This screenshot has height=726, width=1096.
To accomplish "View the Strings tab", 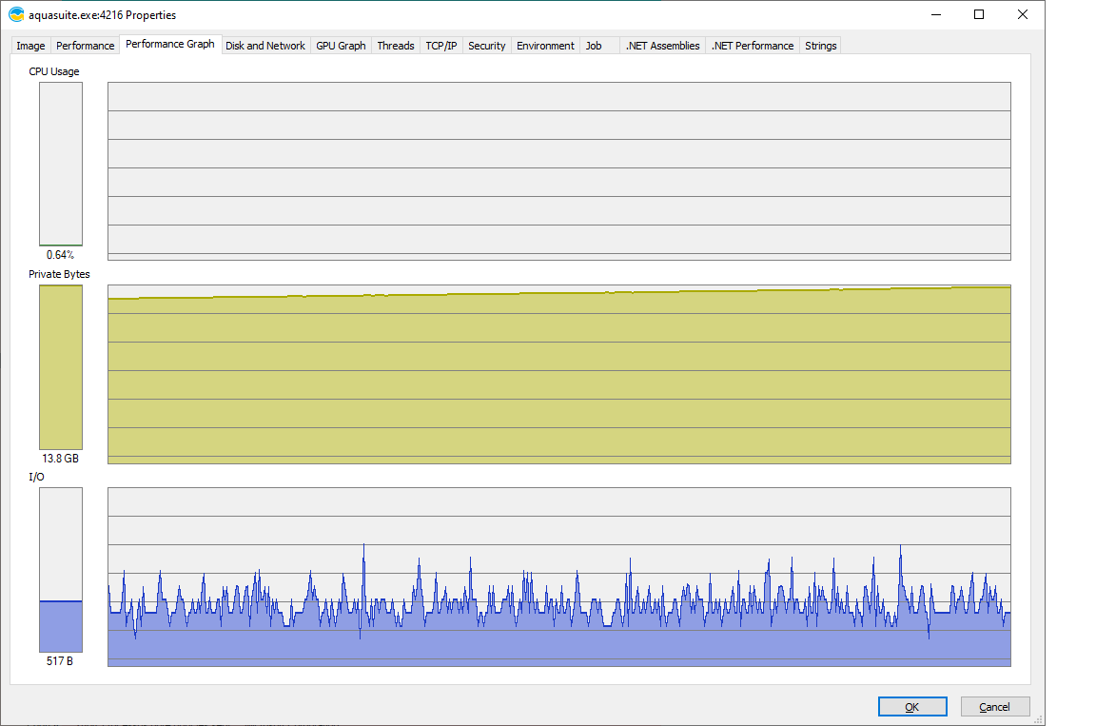I will pos(820,46).
